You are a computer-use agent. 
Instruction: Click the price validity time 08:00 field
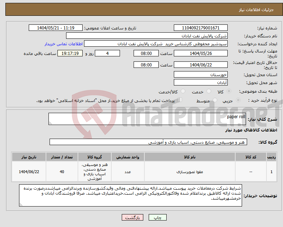click(146, 65)
